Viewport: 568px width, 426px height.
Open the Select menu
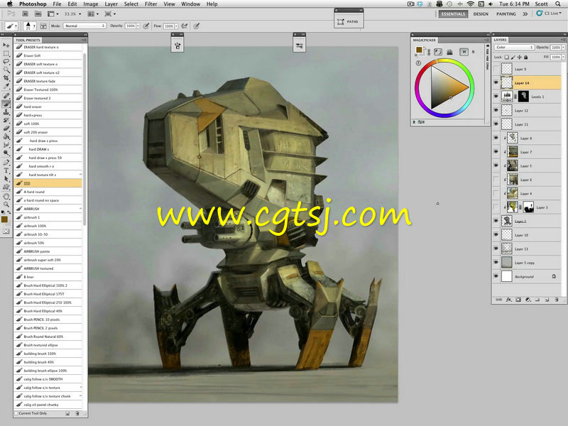pos(131,4)
